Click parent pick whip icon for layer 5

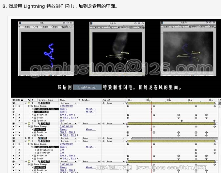(103, 138)
